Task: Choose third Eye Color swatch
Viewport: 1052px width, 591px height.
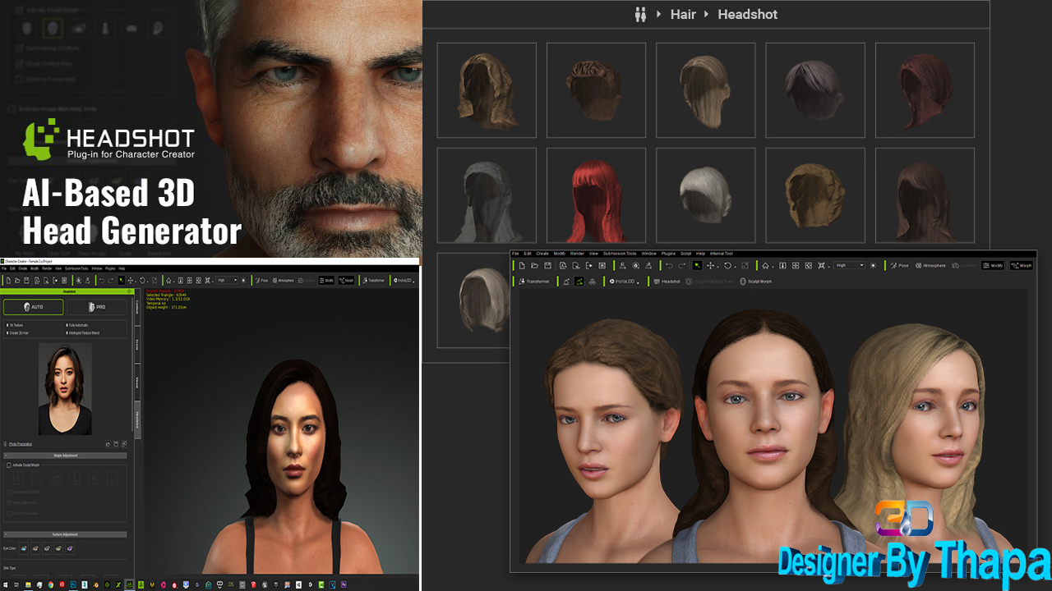Action: pyautogui.click(x=47, y=548)
